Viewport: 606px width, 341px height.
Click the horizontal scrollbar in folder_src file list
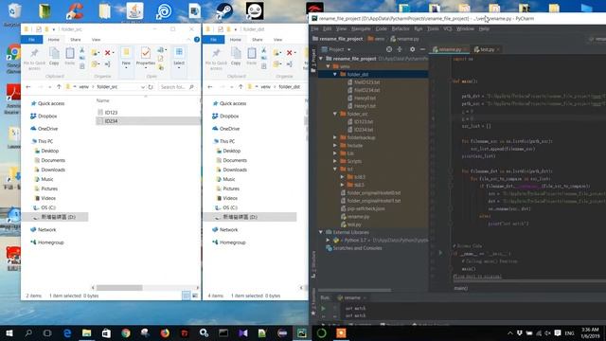[x=119, y=288]
